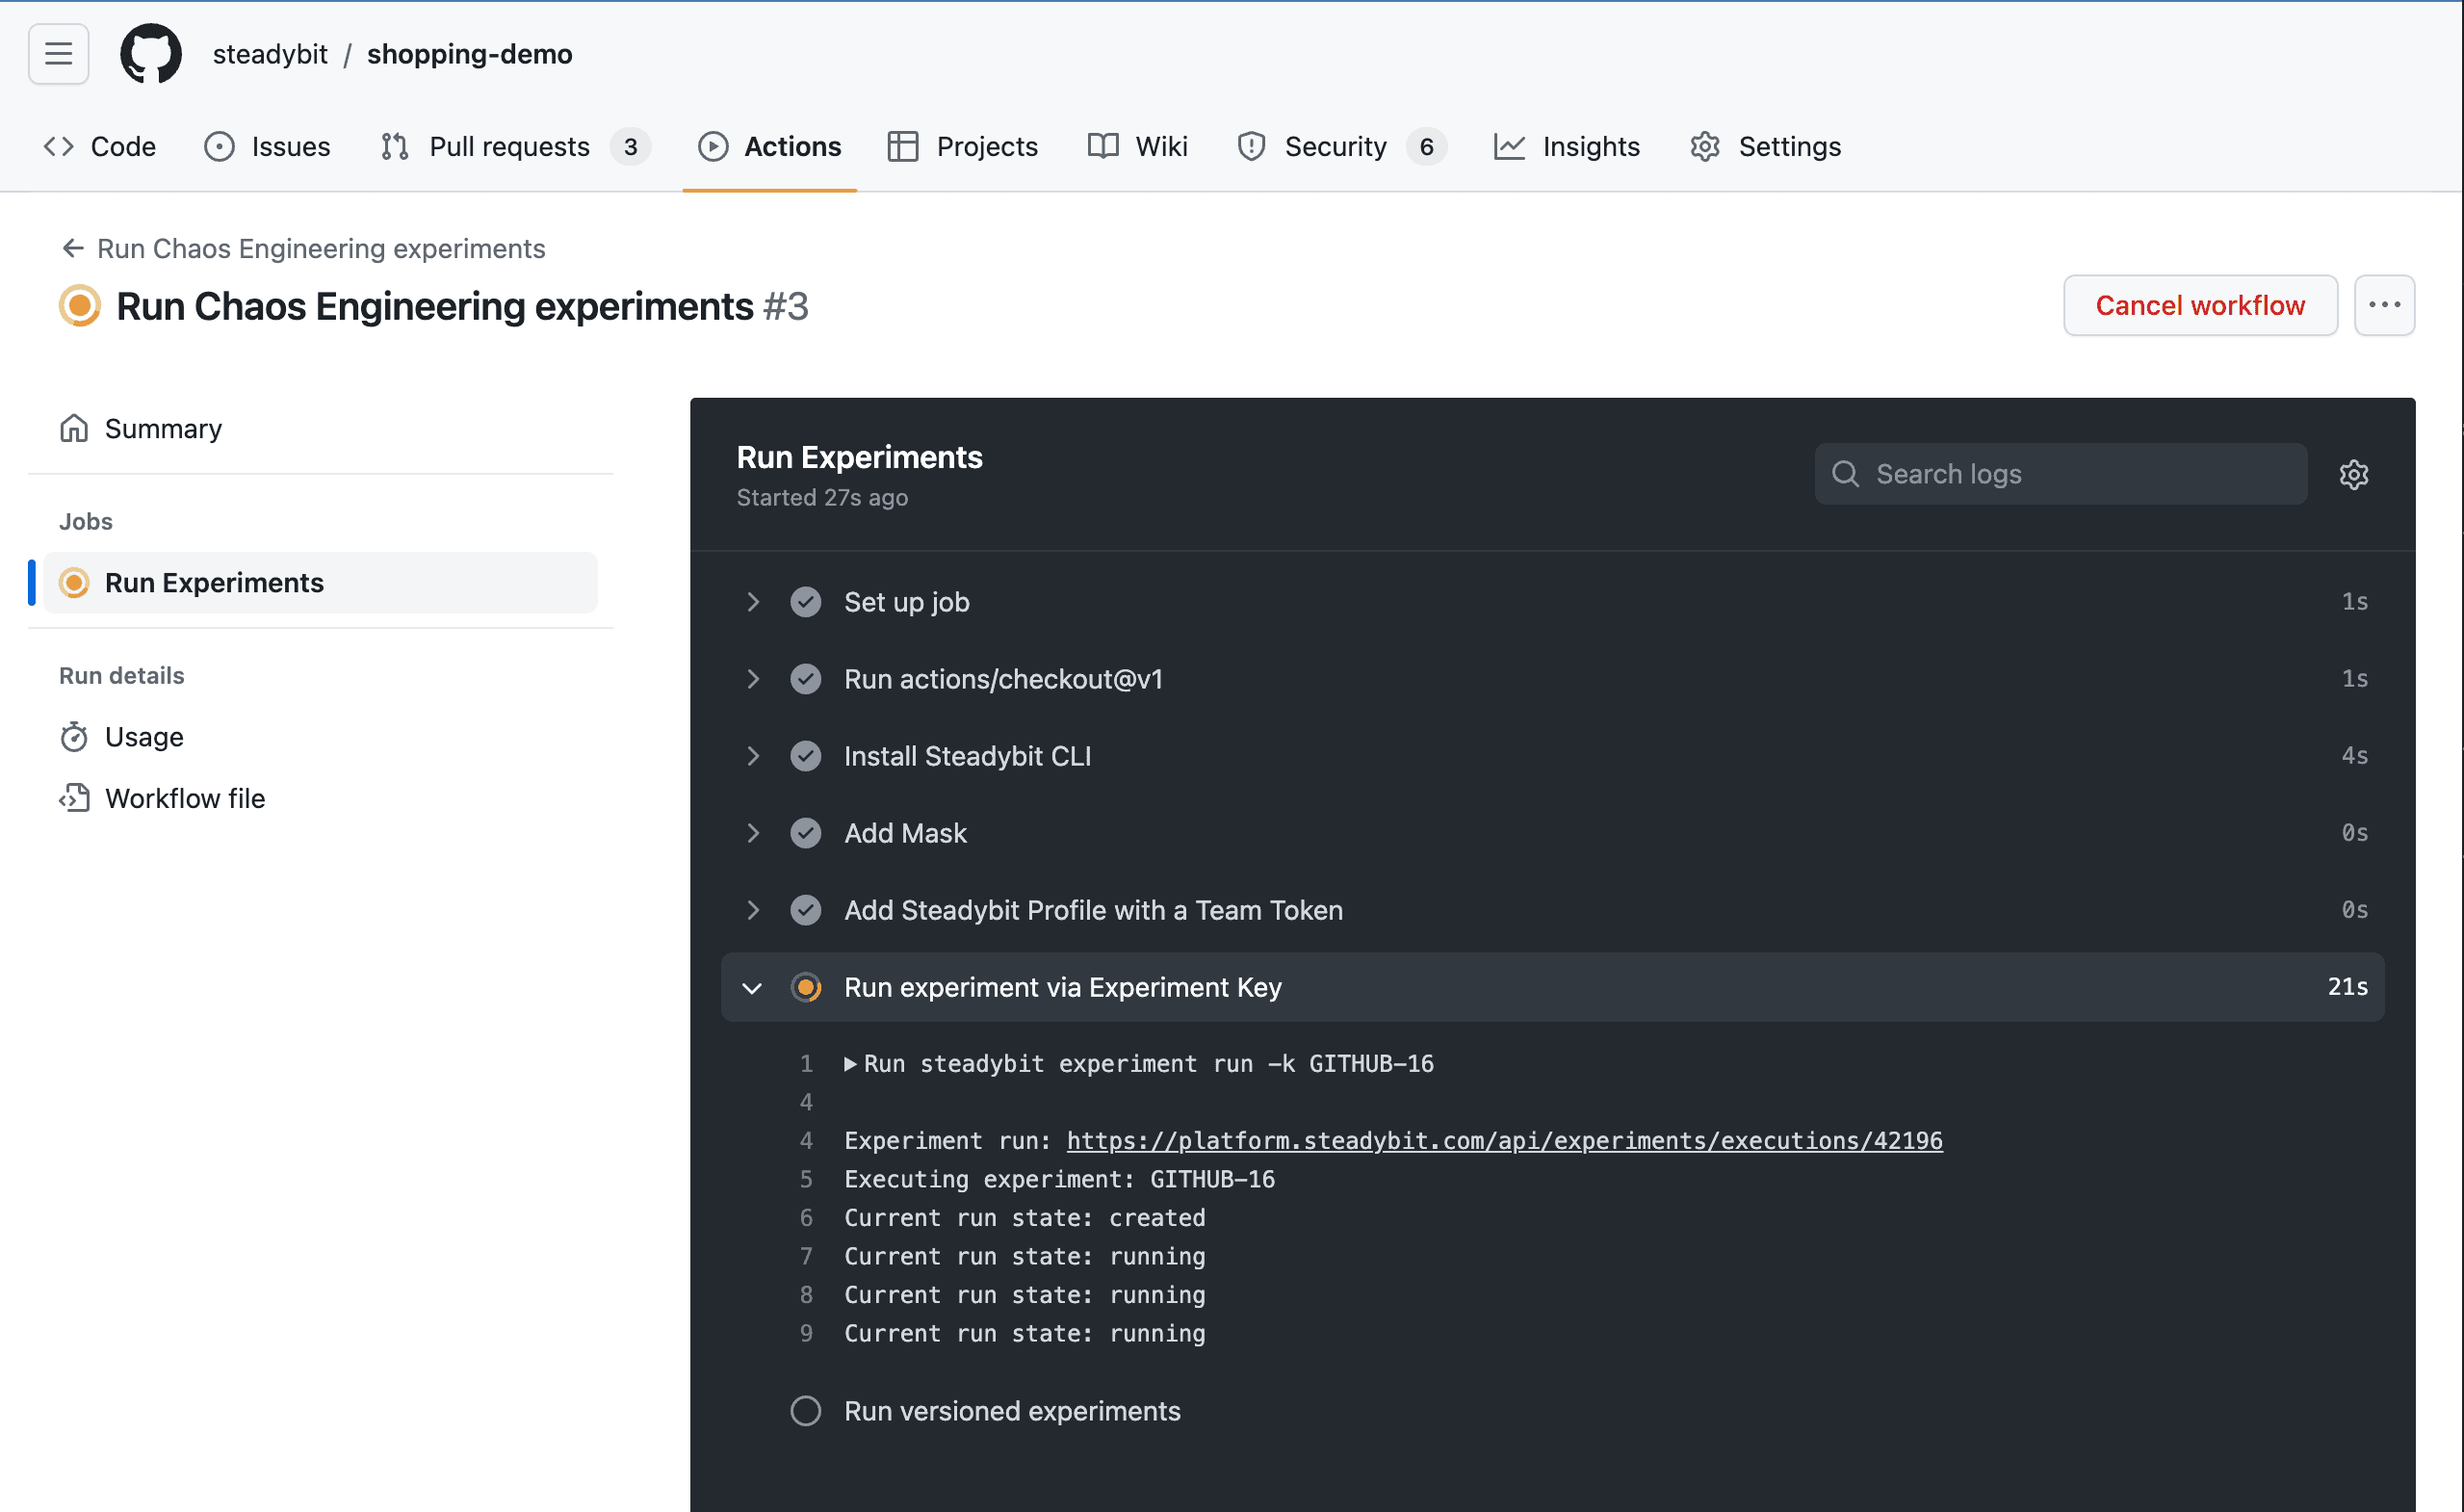Go to the Insights tab
This screenshot has width=2464, height=1512.
click(x=1590, y=147)
